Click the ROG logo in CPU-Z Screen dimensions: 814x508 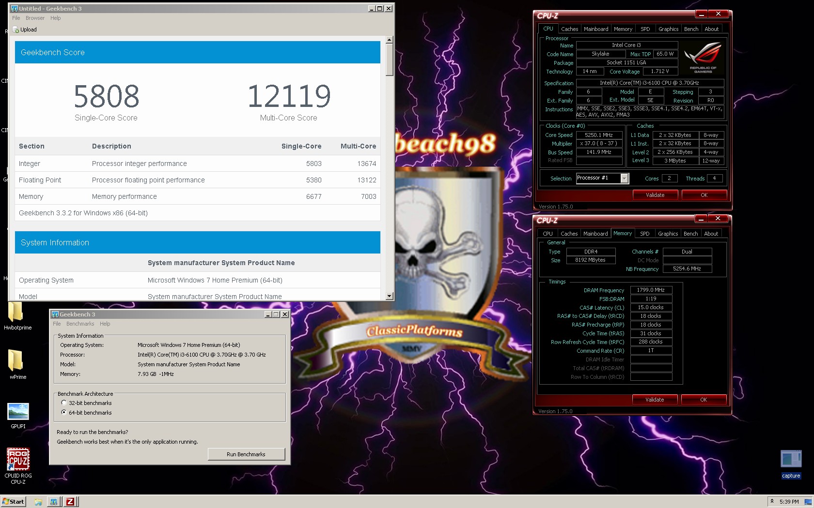pos(703,58)
